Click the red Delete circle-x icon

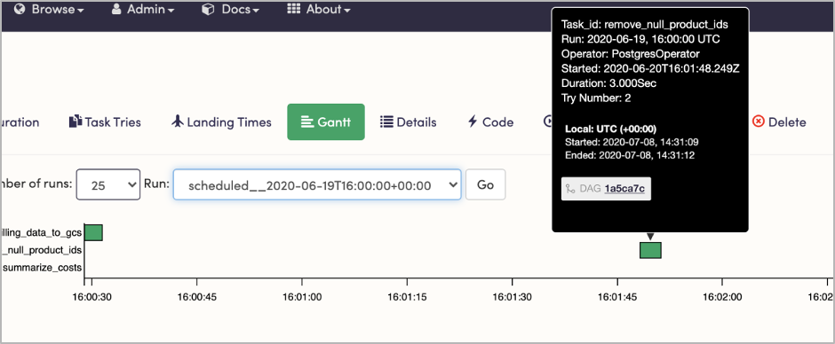pos(759,121)
